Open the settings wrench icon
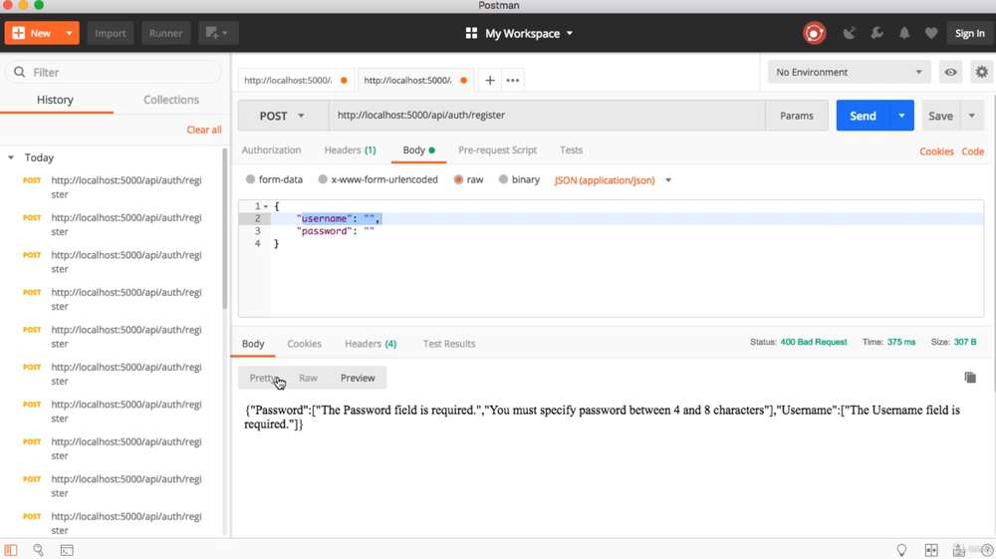This screenshot has width=996, height=559. tap(877, 33)
